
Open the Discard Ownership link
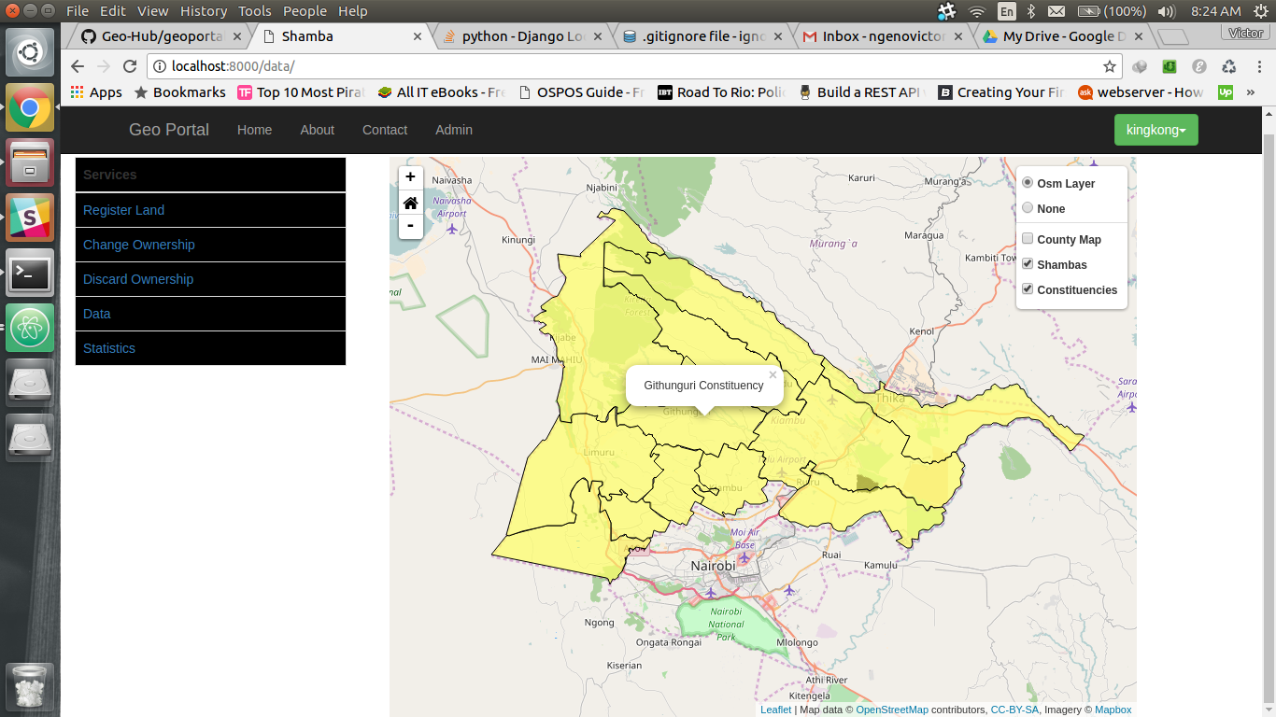point(138,279)
